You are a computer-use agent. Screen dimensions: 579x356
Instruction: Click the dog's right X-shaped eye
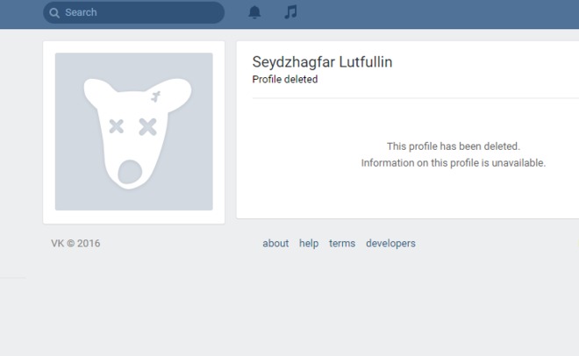click(147, 126)
